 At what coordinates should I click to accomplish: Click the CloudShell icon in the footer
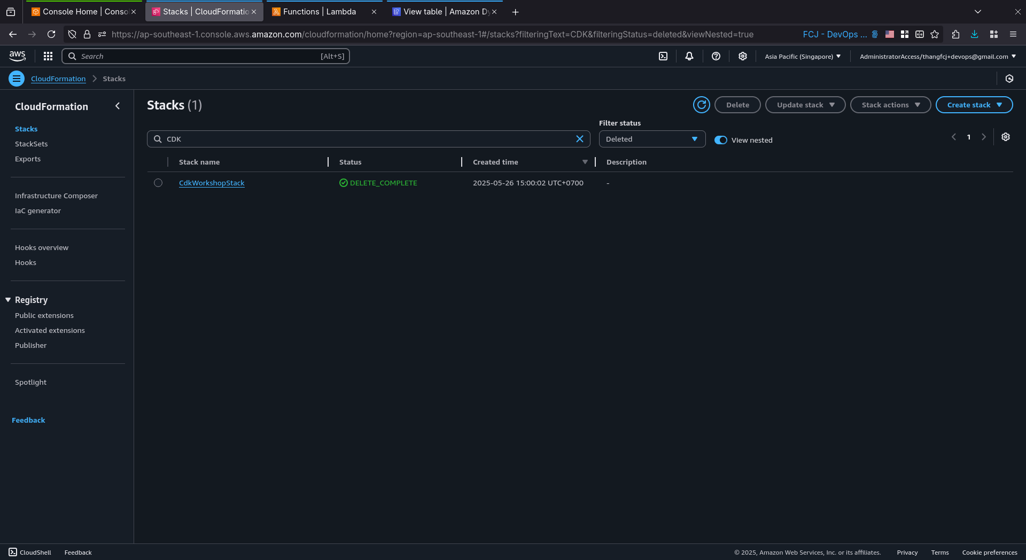(x=13, y=552)
